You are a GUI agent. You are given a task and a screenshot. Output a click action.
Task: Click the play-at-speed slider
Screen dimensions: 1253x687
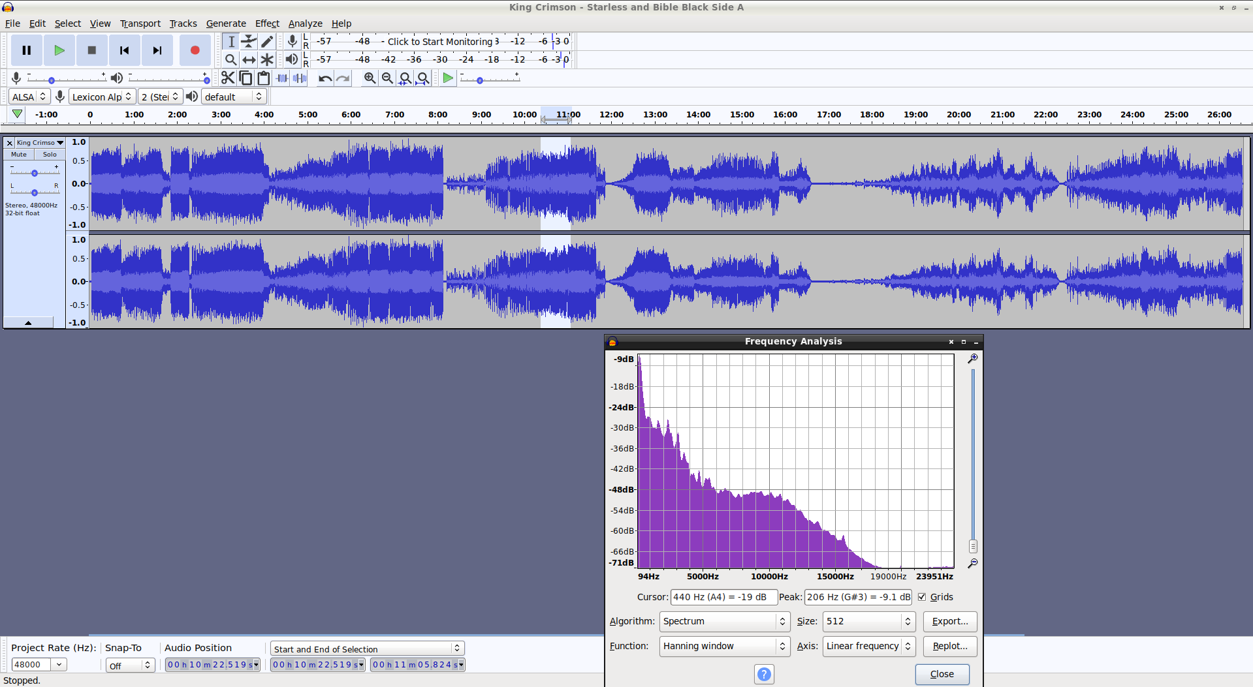tap(490, 79)
